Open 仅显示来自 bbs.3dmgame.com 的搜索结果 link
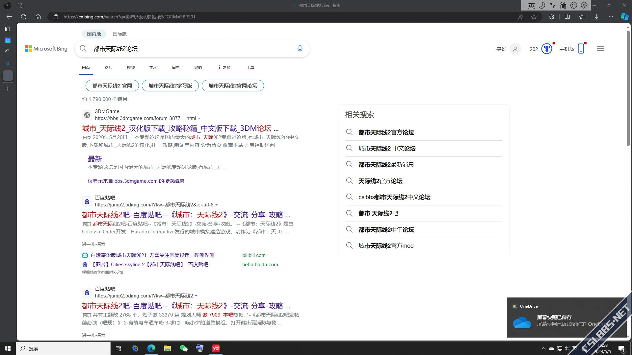Image resolution: width=632 pixels, height=355 pixels. coord(136,181)
